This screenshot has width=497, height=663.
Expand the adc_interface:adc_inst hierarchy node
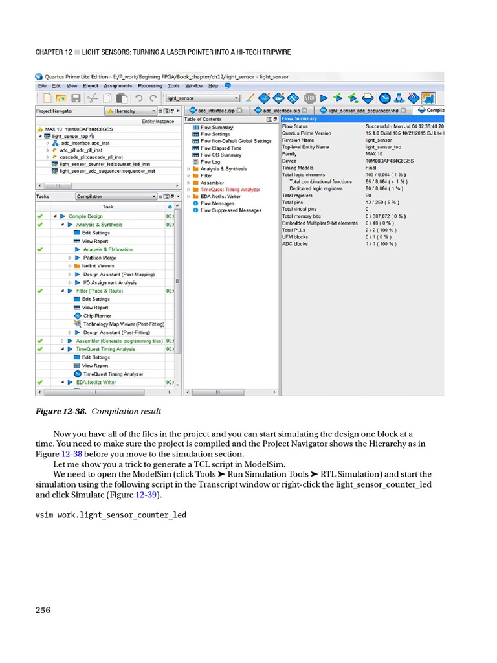48,144
